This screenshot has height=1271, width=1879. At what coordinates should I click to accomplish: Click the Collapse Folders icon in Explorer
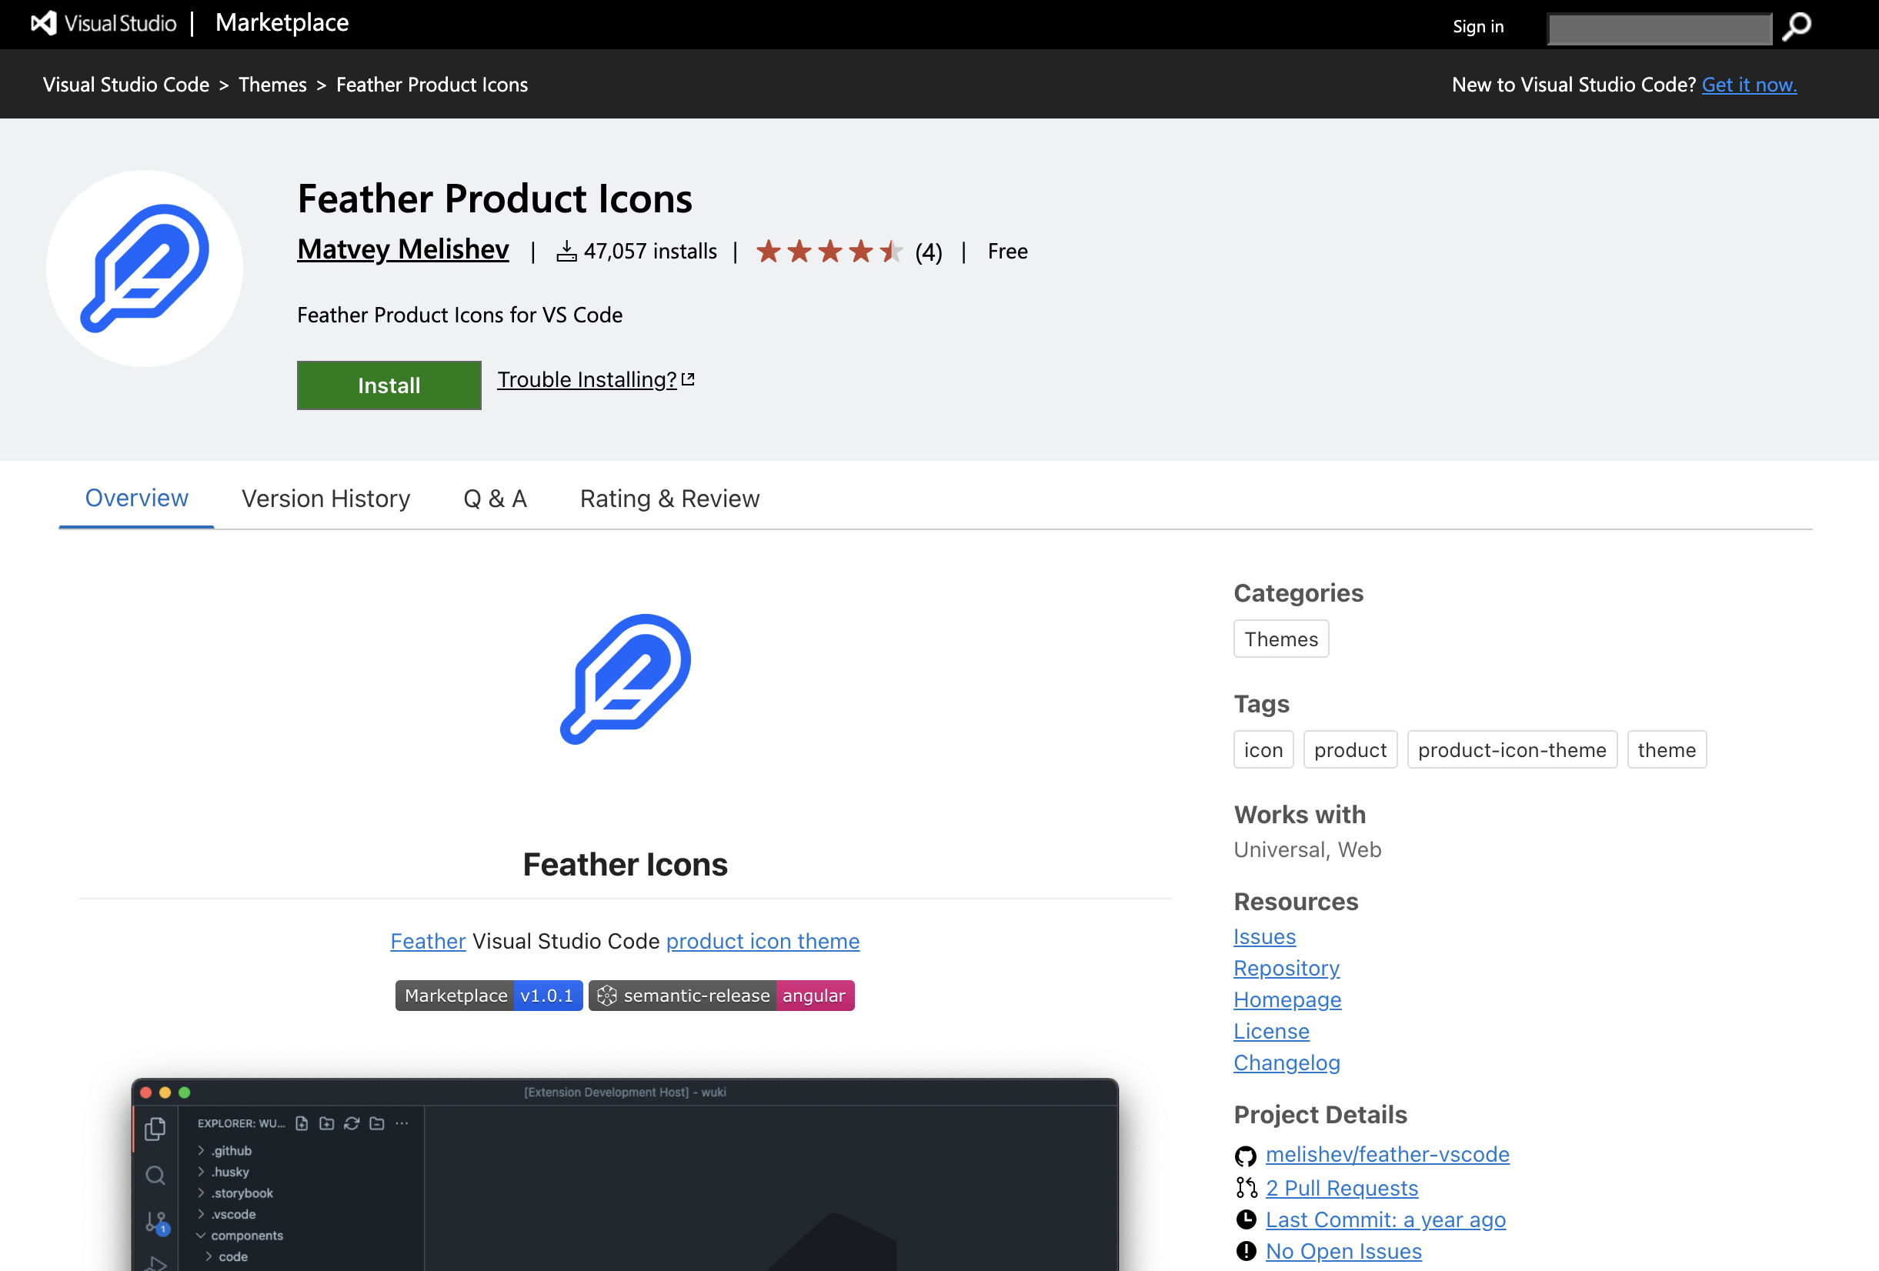(x=377, y=1125)
